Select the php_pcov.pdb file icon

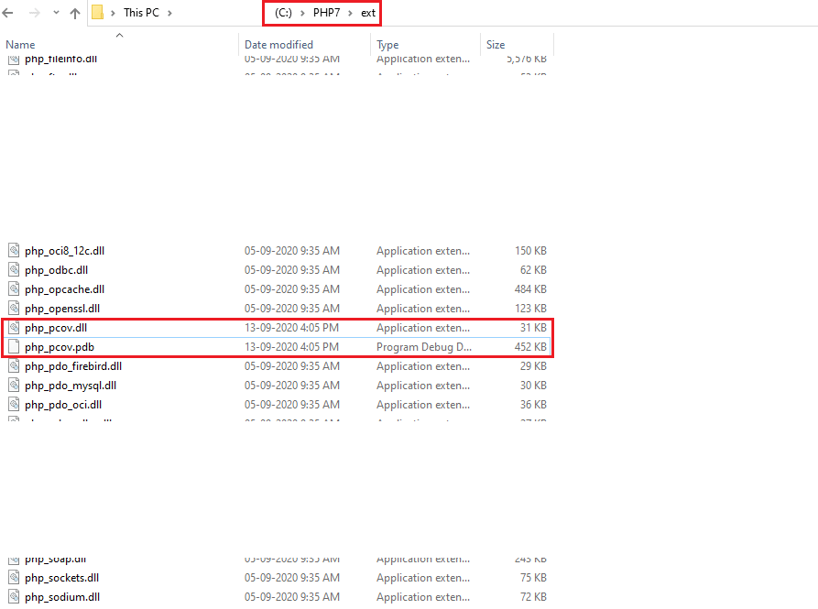(x=14, y=347)
